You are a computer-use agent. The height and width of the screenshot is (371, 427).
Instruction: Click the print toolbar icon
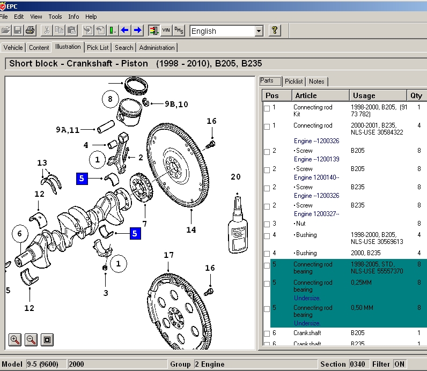click(x=30, y=31)
